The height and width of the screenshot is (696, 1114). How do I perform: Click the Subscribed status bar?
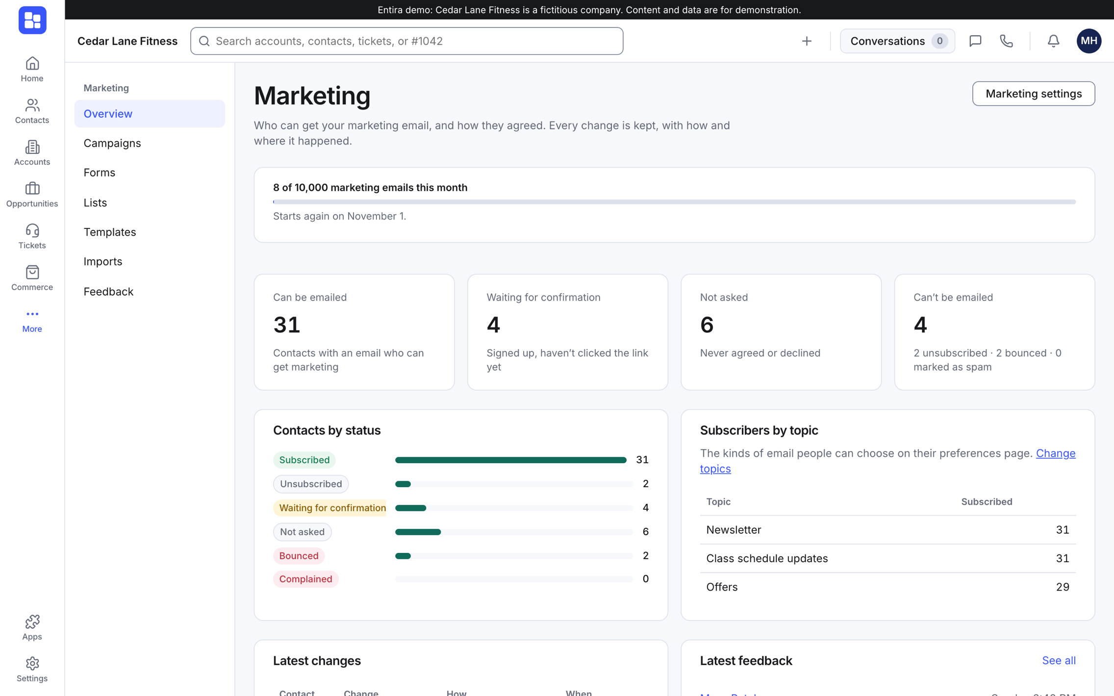coord(510,460)
